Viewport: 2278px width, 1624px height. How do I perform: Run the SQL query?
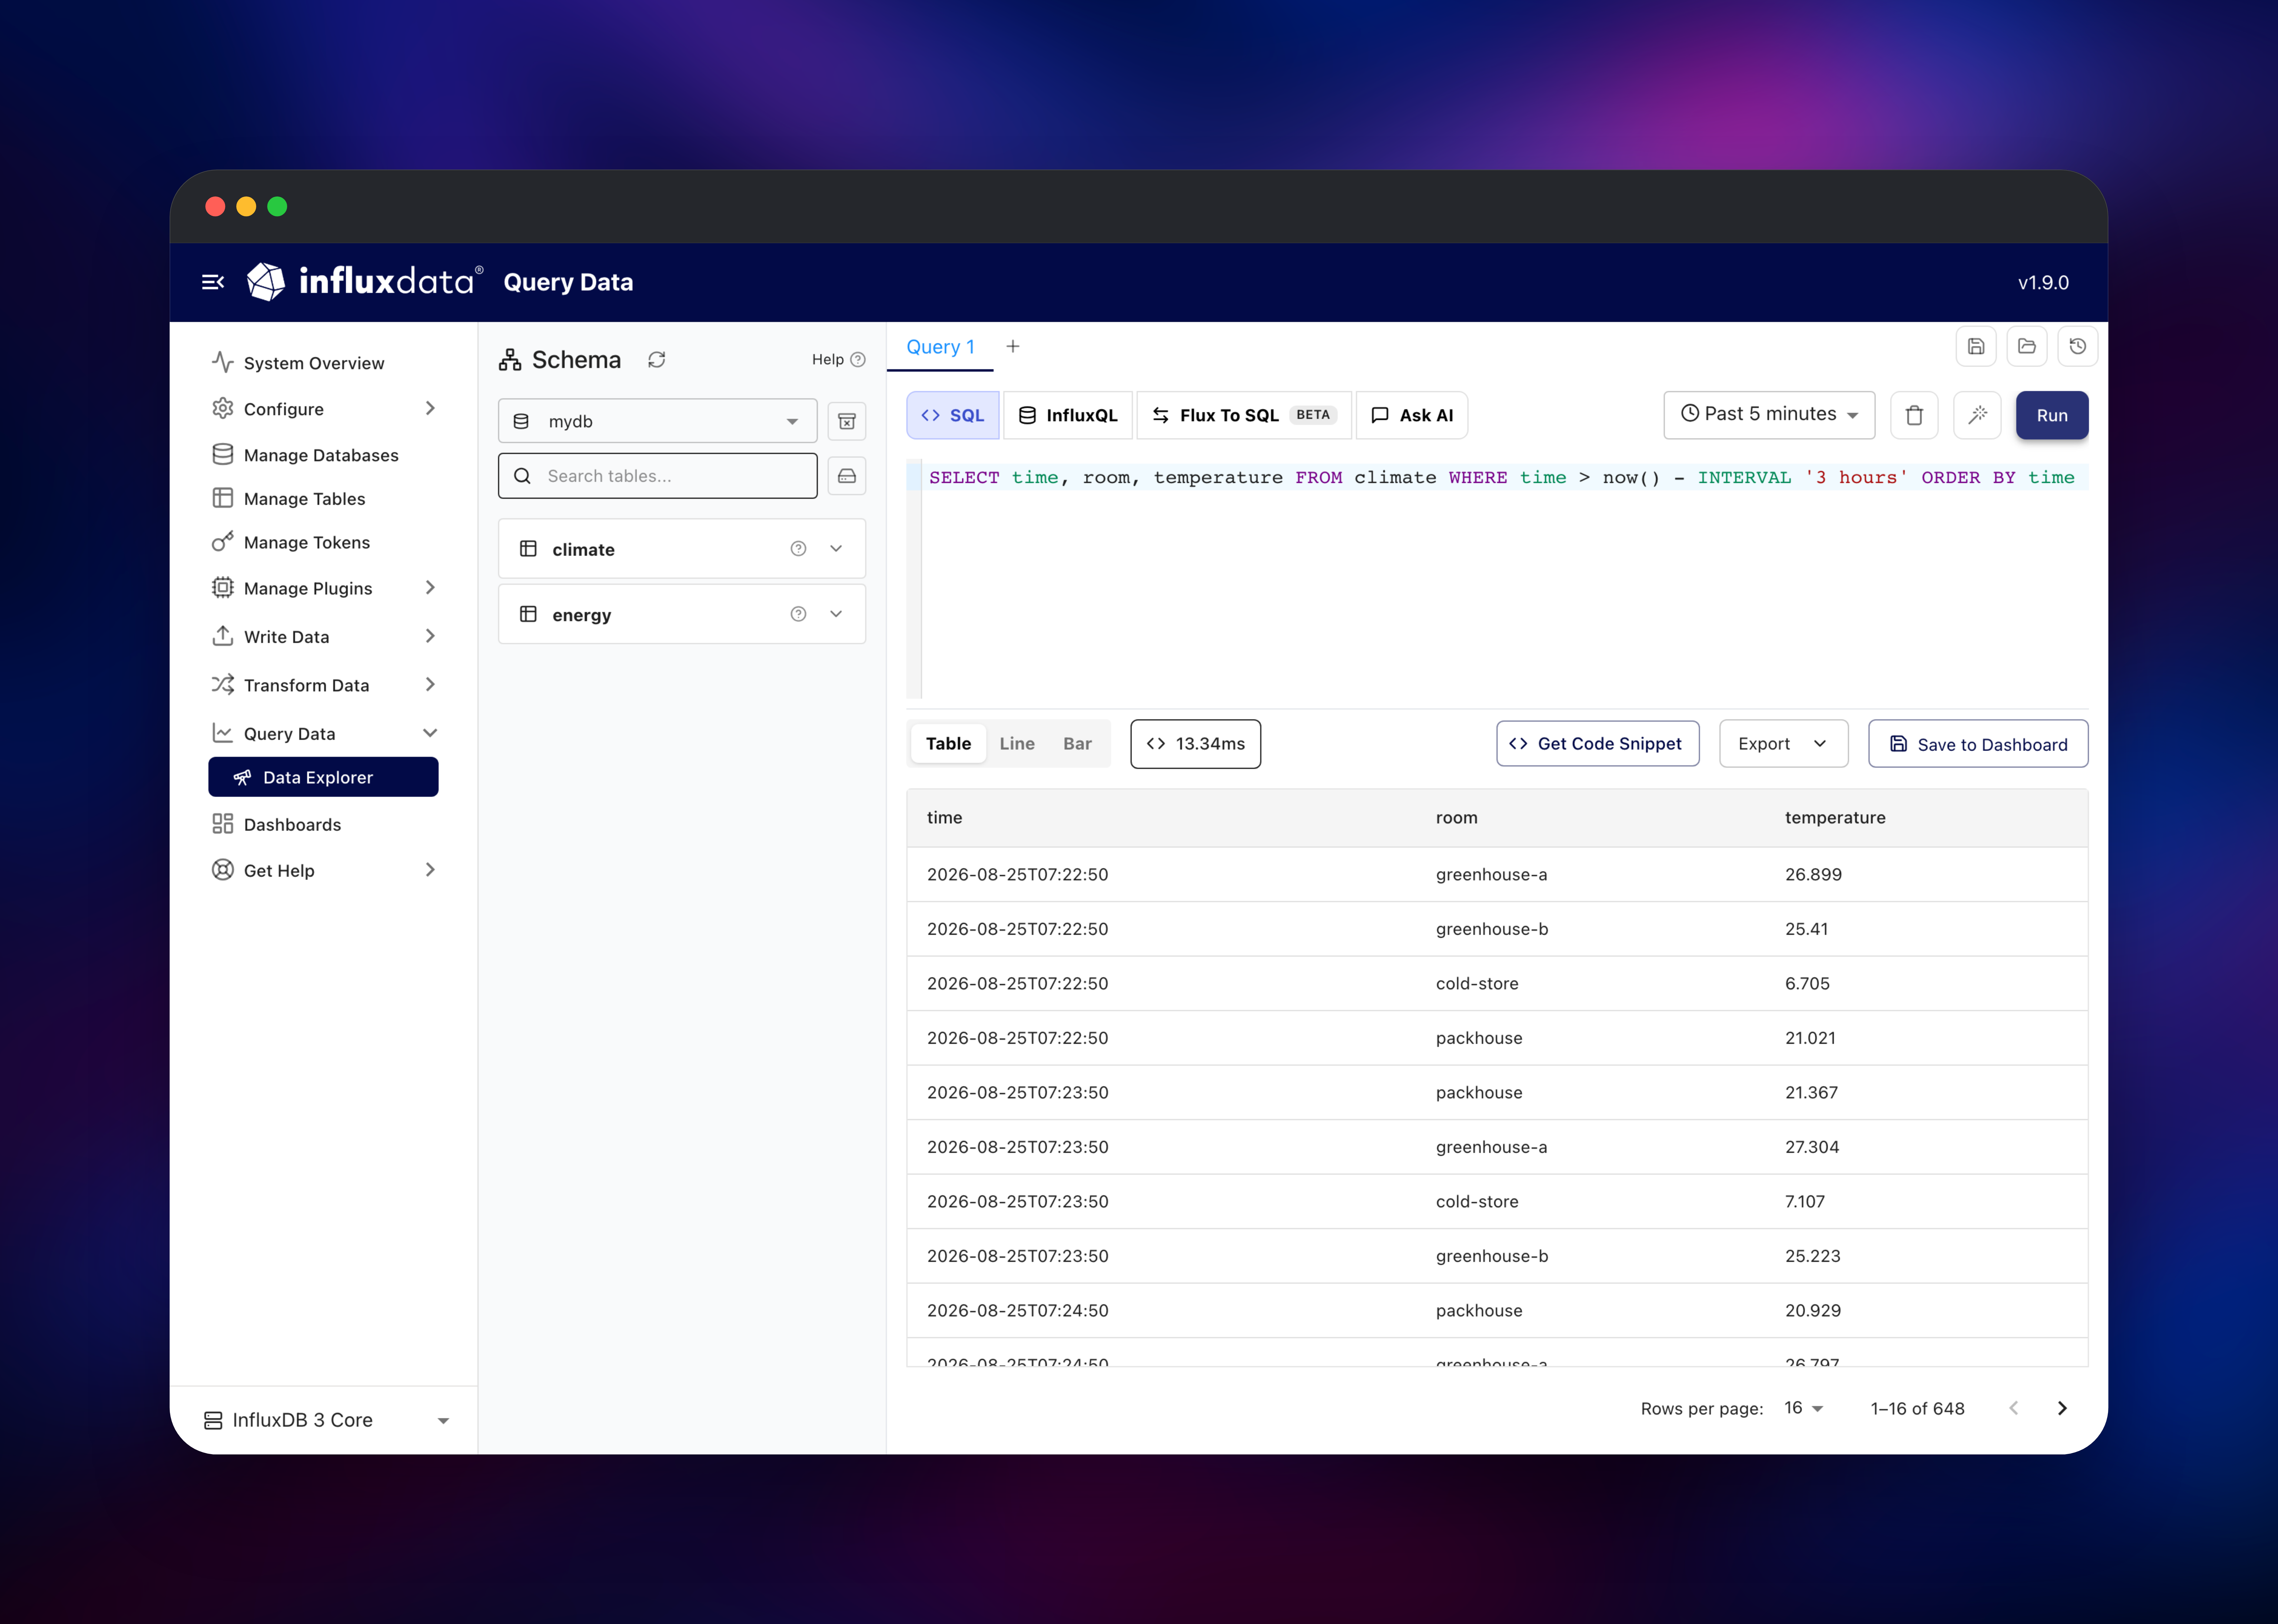click(2052, 415)
